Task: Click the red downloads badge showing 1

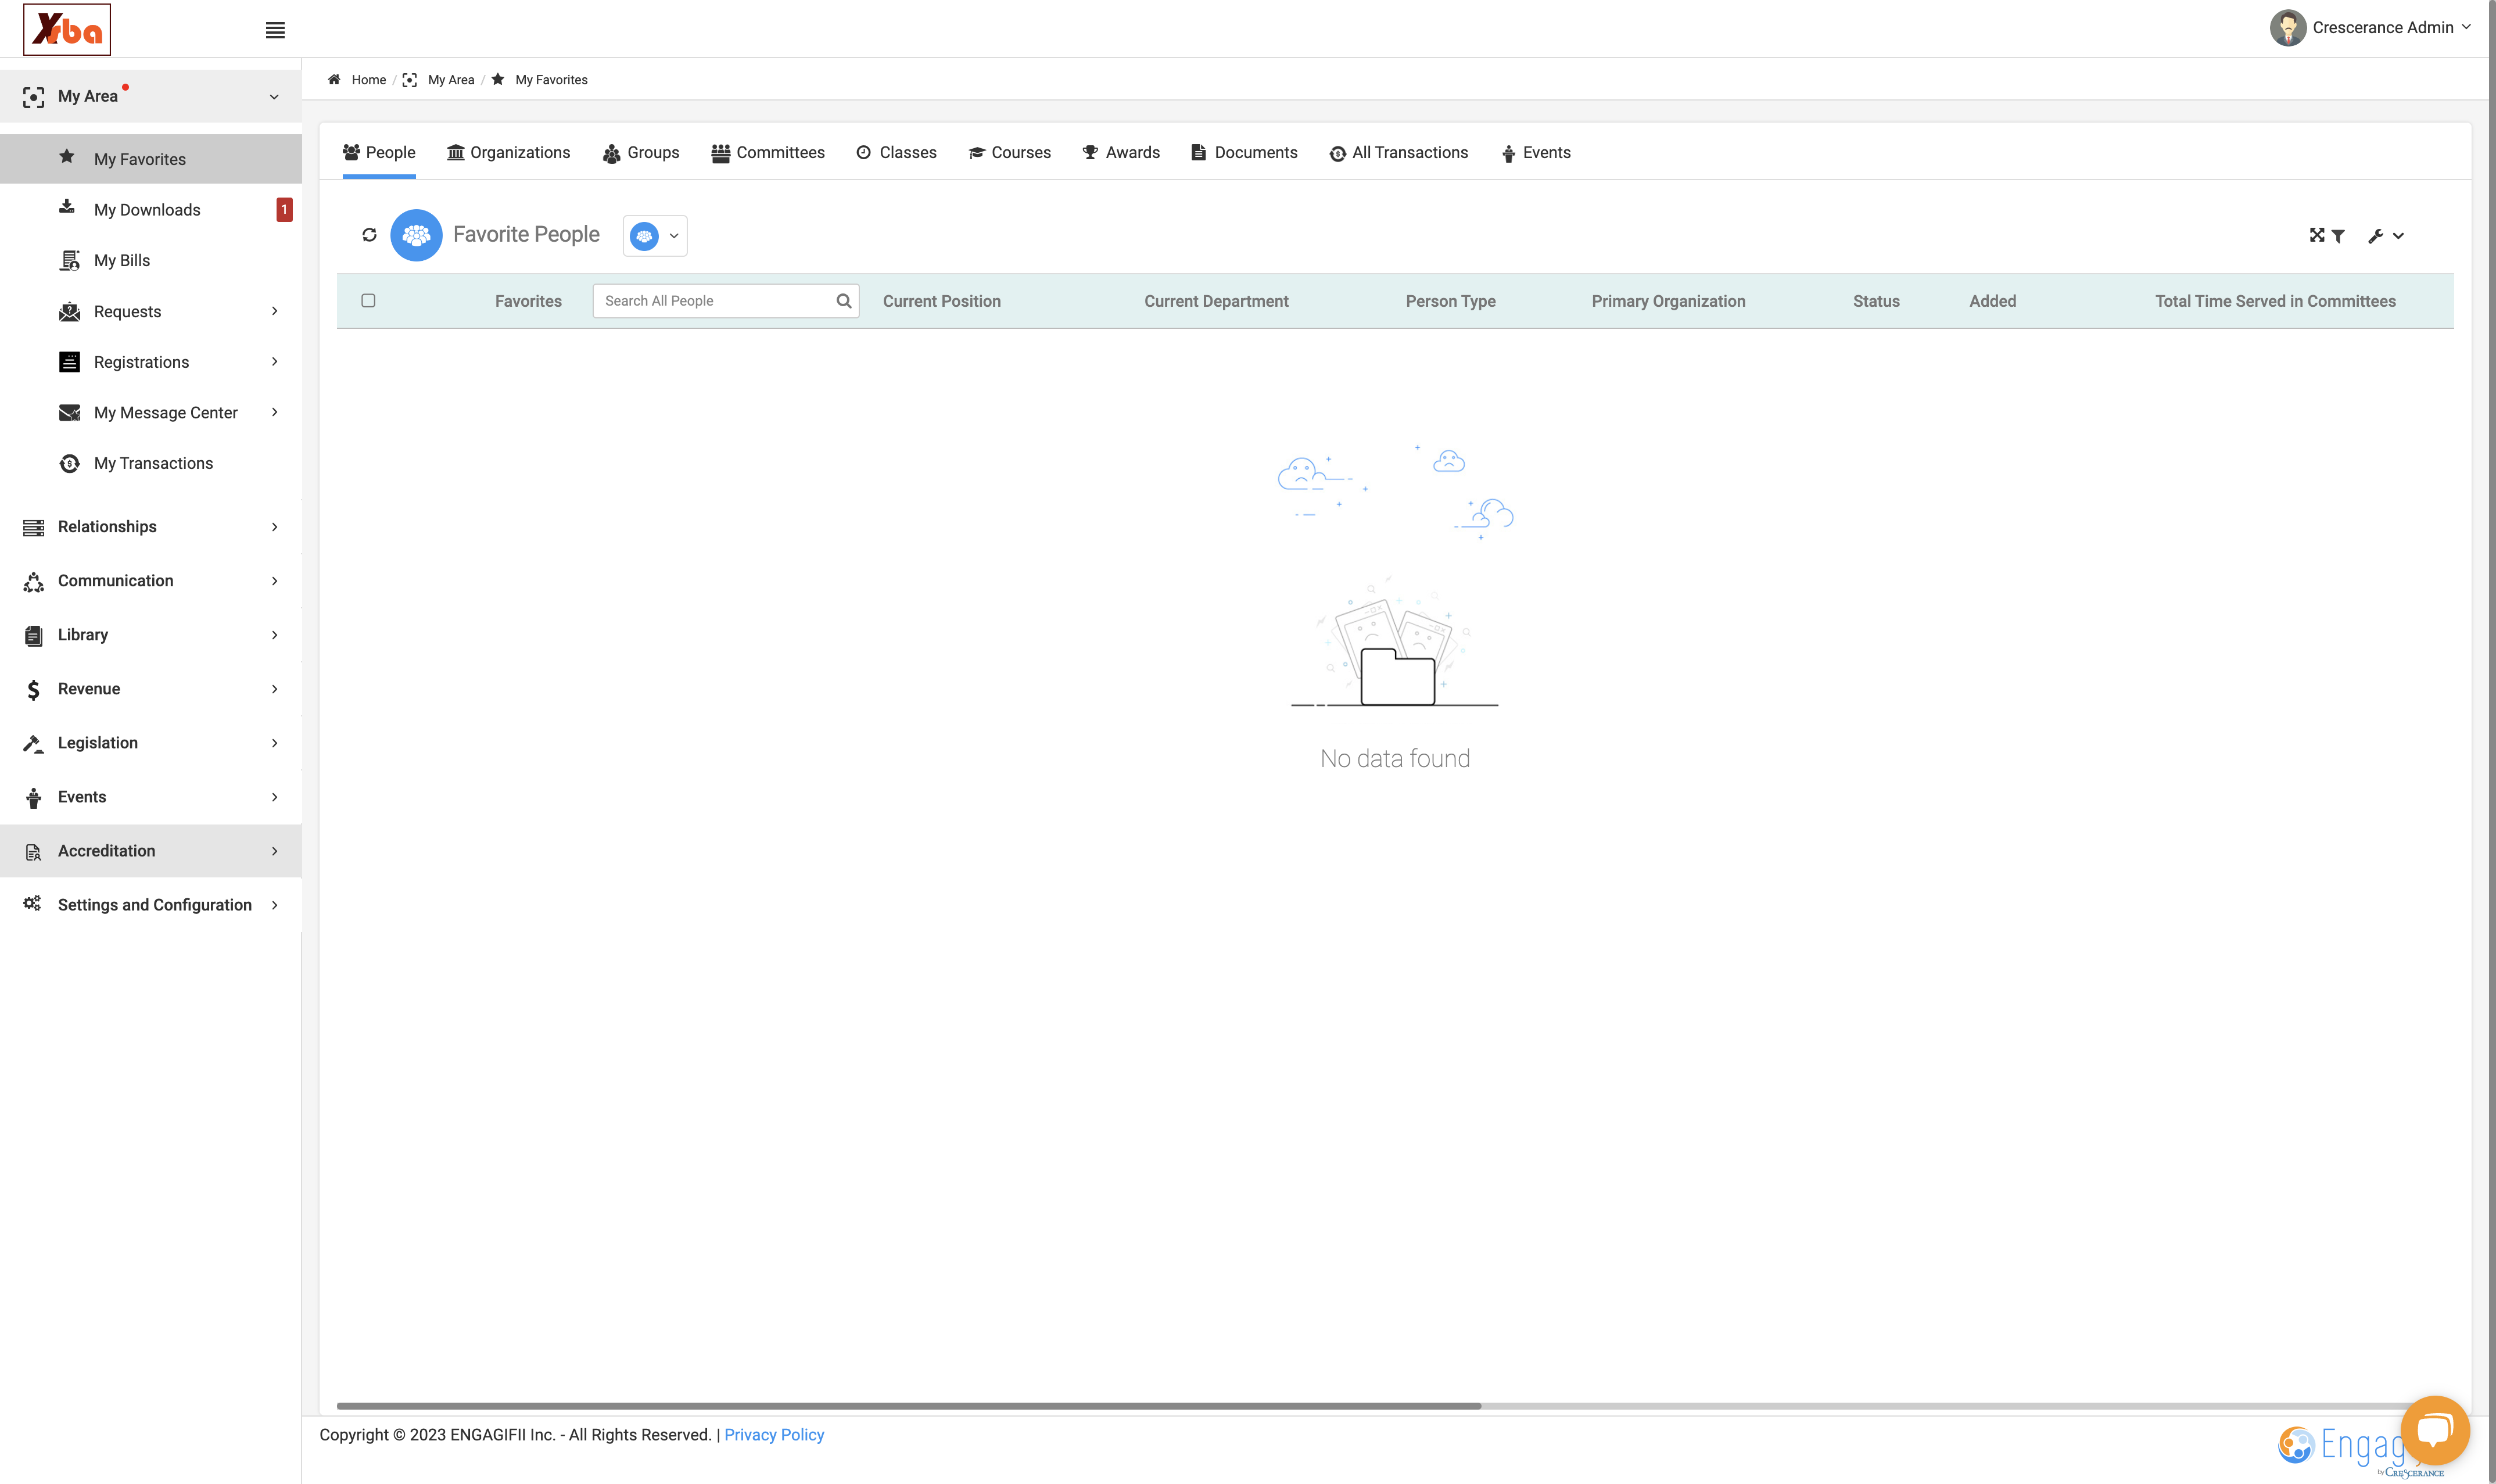Action: (284, 210)
